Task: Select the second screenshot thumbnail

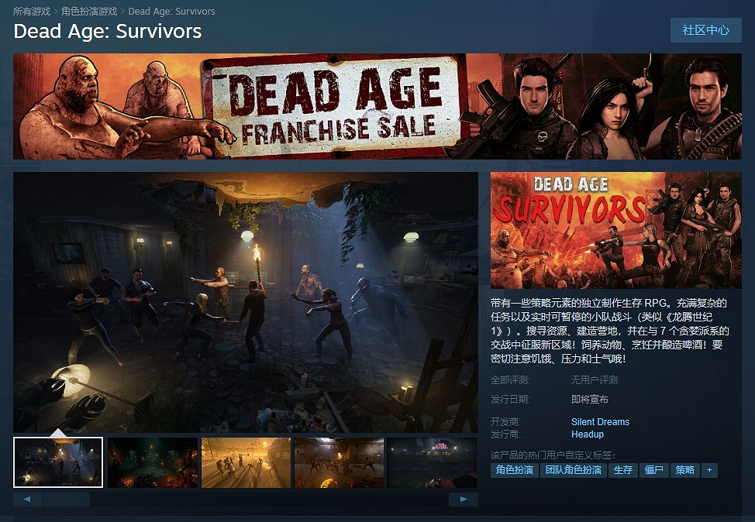Action: point(151,462)
